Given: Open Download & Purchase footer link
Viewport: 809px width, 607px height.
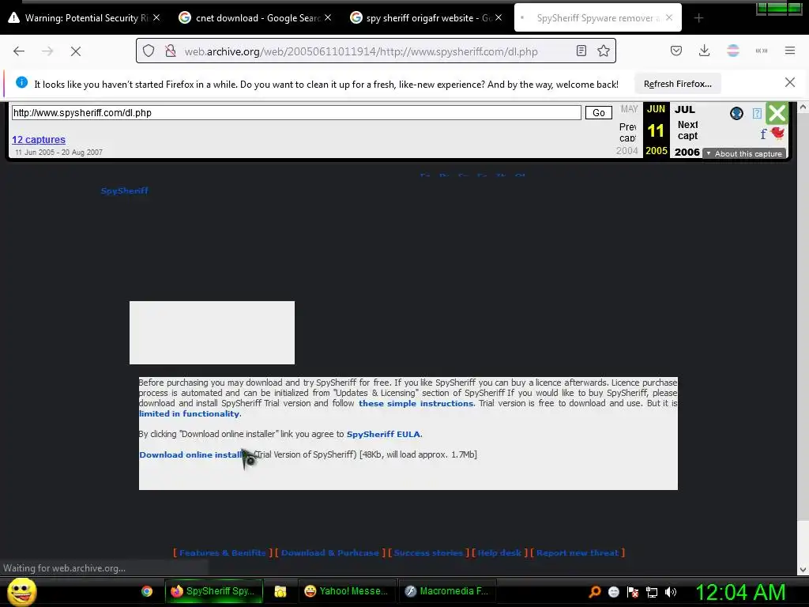Looking at the screenshot, I should pos(330,552).
